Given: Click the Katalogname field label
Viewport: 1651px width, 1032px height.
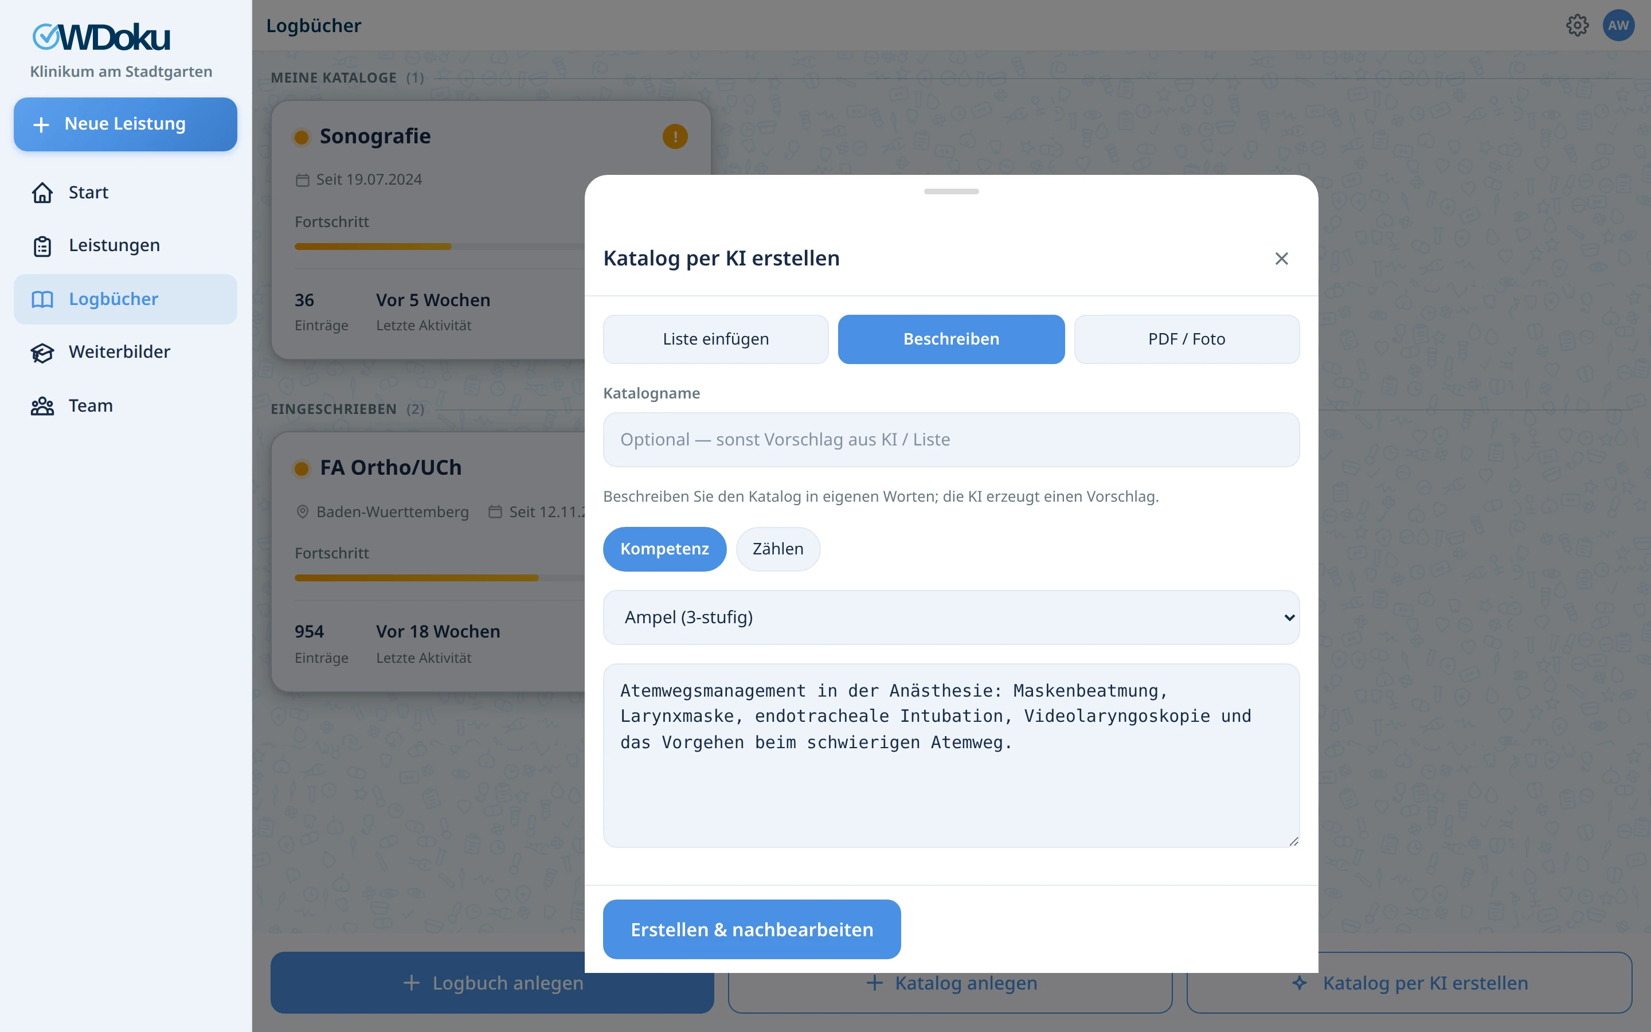Looking at the screenshot, I should (x=652, y=393).
